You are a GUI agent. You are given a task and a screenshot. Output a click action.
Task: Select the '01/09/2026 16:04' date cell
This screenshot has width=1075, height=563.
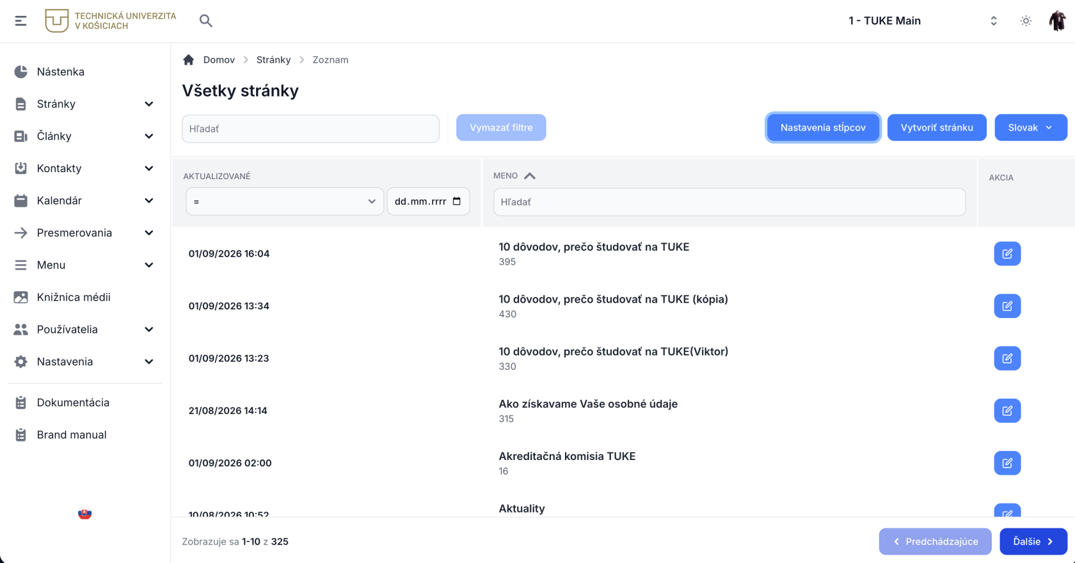pyautogui.click(x=229, y=254)
